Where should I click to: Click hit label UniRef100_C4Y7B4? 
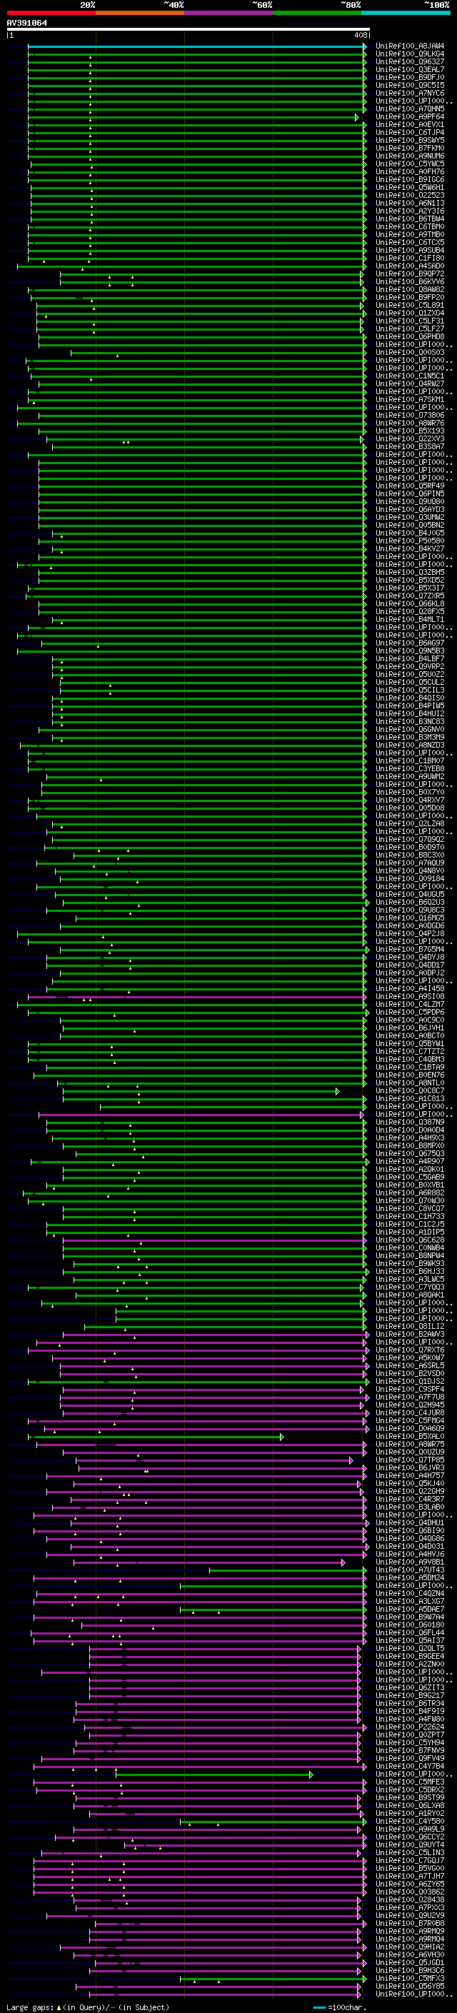pyautogui.click(x=409, y=1766)
